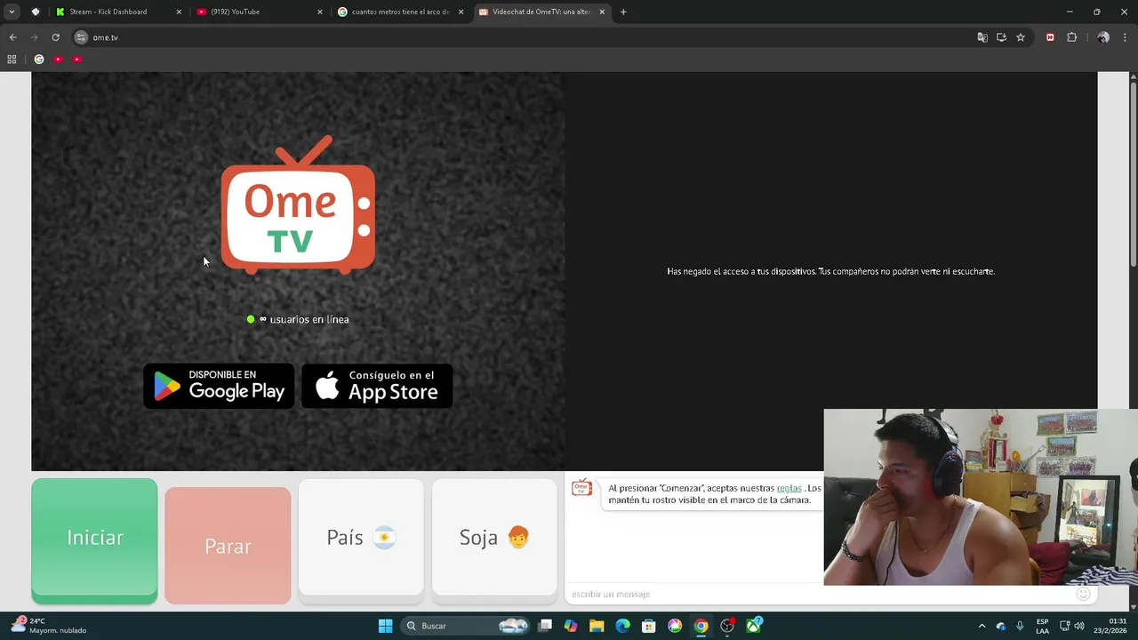Reload the ome.tv page
Viewport: 1138px width, 640px height.
(x=55, y=37)
